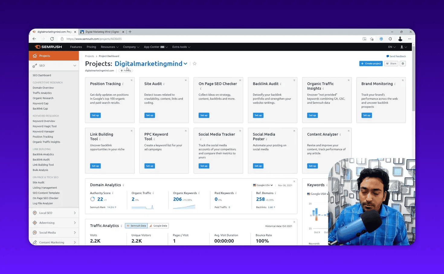
Task: Open project settings via the gear icon
Action: 403,64
